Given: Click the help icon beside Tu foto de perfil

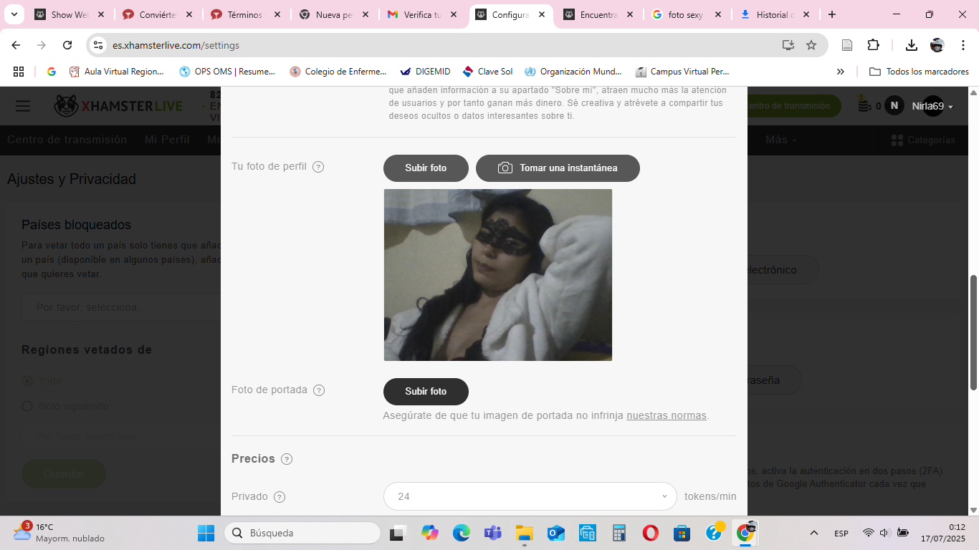Looking at the screenshot, I should coord(318,167).
